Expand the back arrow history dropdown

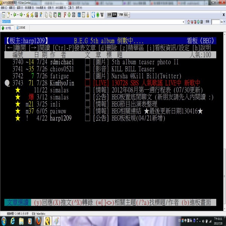tap(18, 15)
